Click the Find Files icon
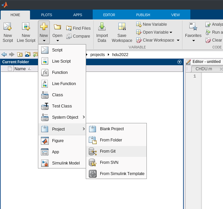 pos(79,28)
